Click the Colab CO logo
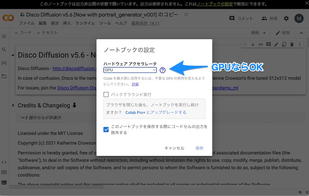 8,18
